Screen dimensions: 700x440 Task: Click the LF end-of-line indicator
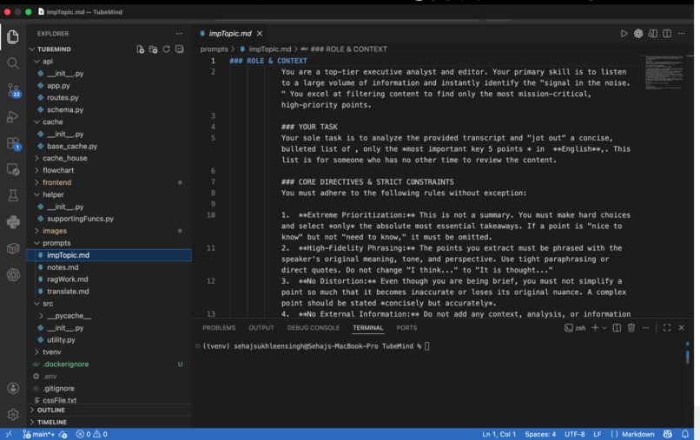[x=598, y=434]
